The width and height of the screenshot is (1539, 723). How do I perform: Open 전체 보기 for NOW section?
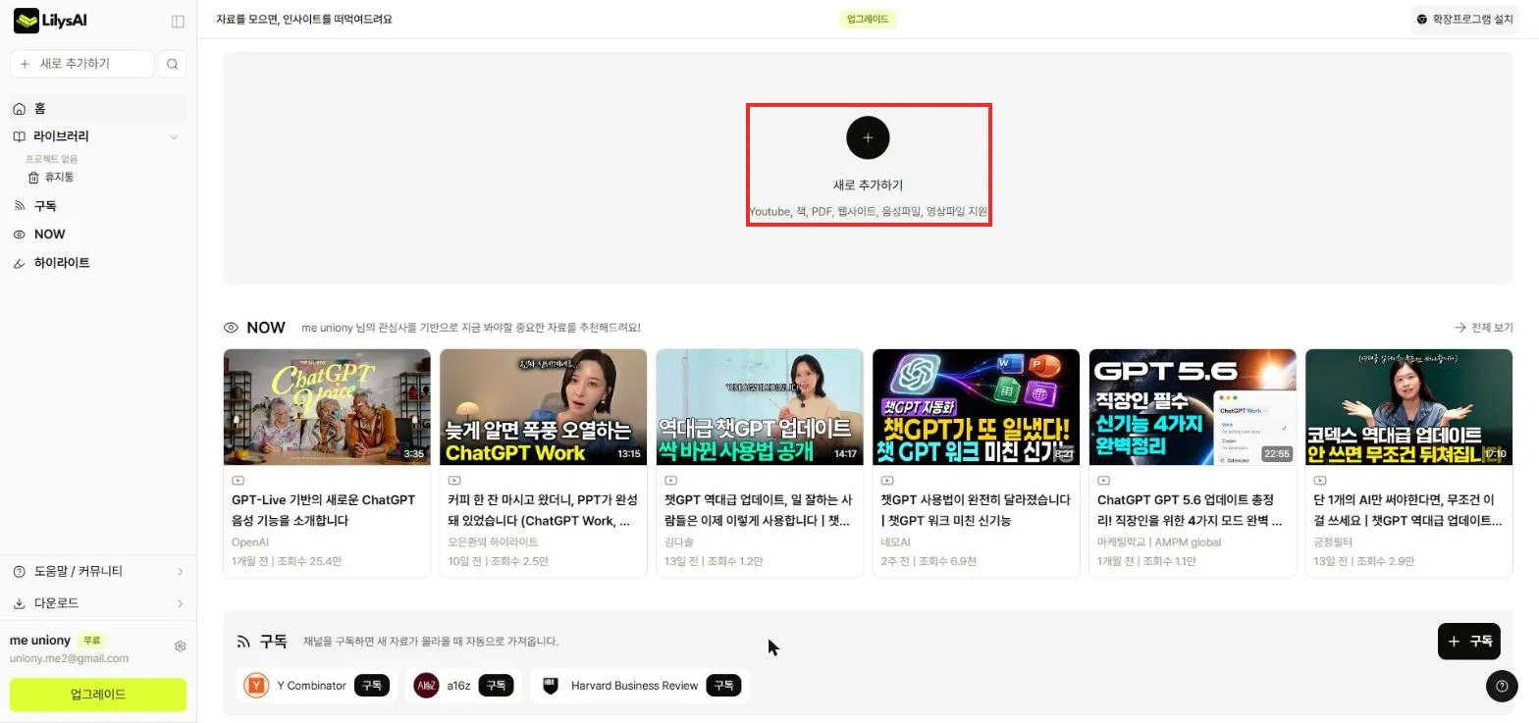[x=1484, y=328]
